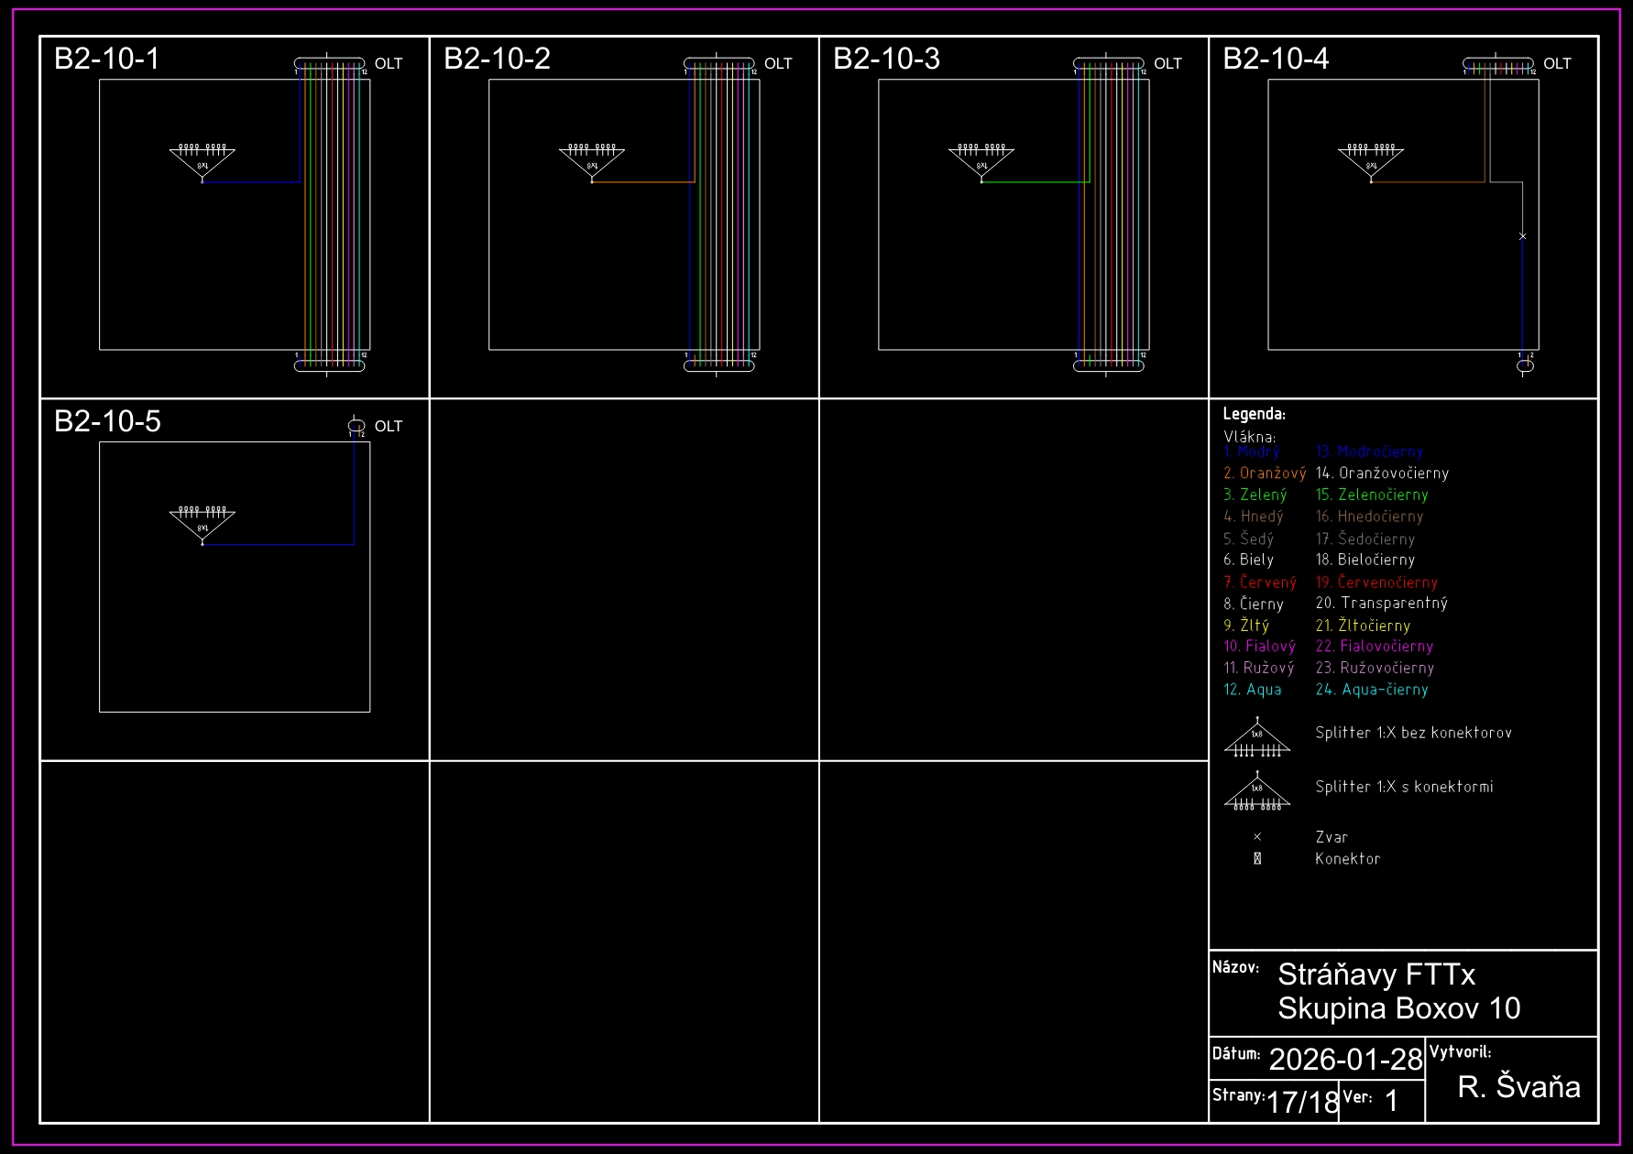Select the splitter symbol in box B2-10-5
Image resolution: width=1633 pixels, height=1154 pixels.
203,524
